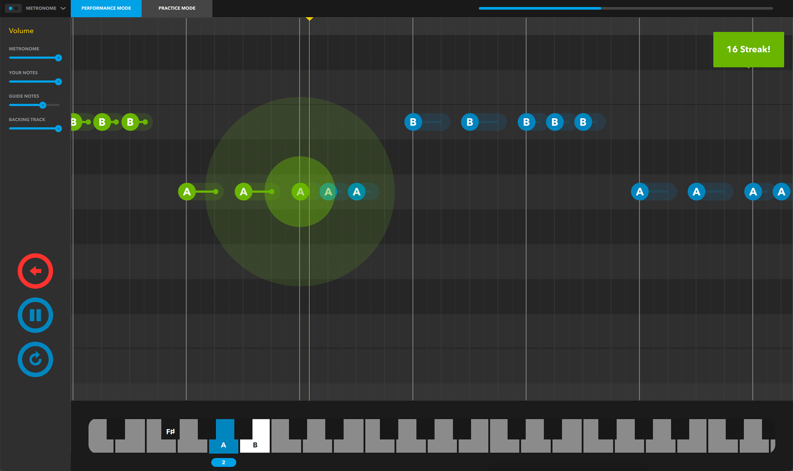Toggle the metronome switch on
This screenshot has width=793, height=471.
[13, 8]
